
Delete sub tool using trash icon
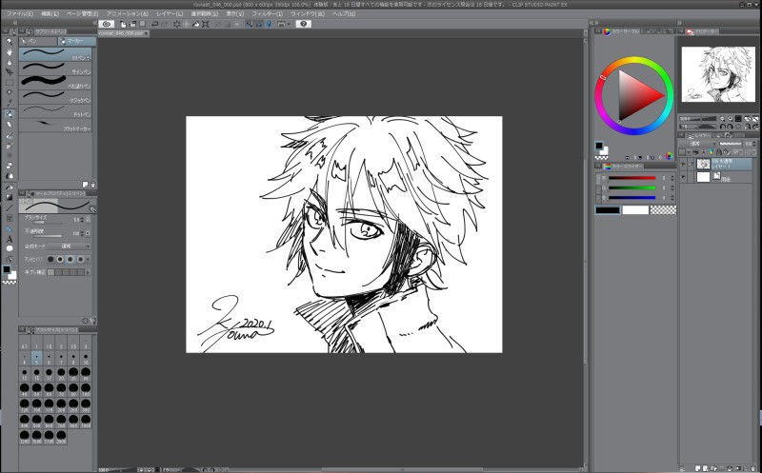(x=93, y=185)
